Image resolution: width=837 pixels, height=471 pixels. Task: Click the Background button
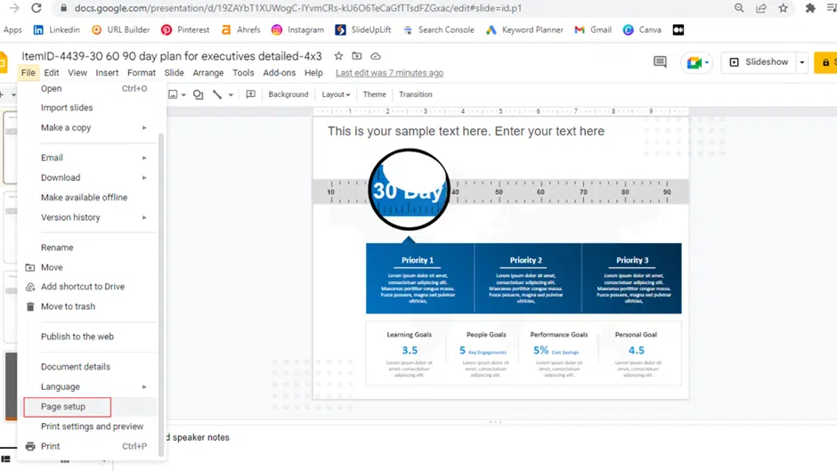point(288,94)
